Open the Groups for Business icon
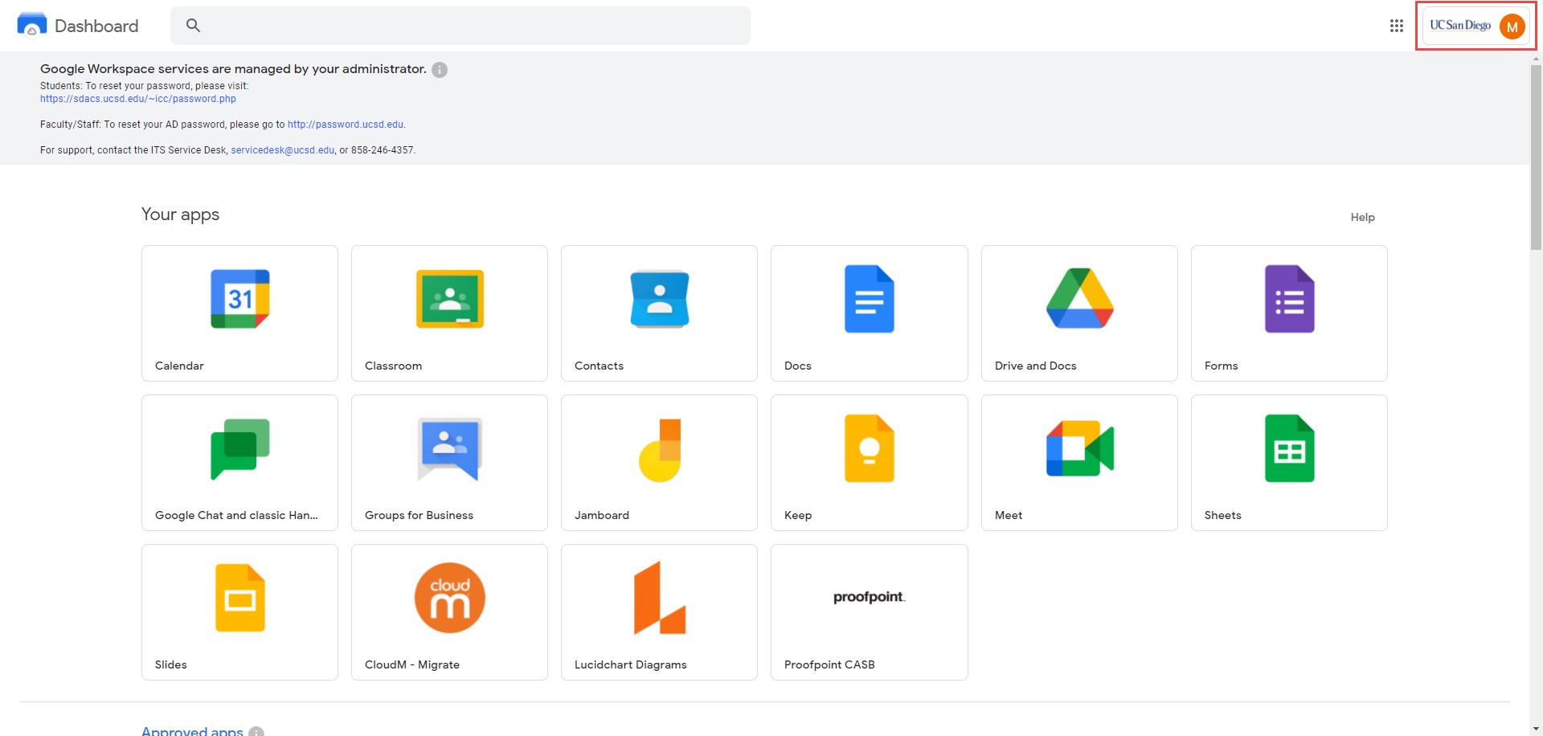The width and height of the screenshot is (1543, 736). (x=450, y=449)
